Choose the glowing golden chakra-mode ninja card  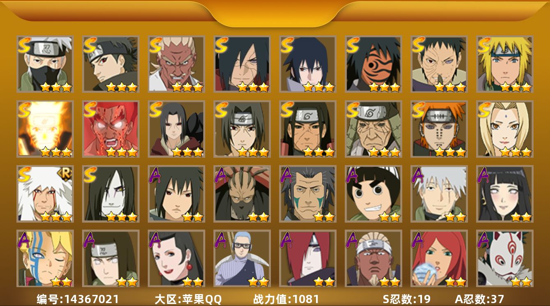coord(45,129)
